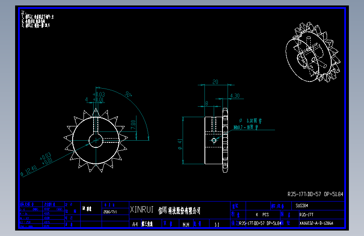Image resolution: width=364 pixels, height=236 pixels.
Task: Click the Chinese company name beside XINRUI
Action: [179, 211]
